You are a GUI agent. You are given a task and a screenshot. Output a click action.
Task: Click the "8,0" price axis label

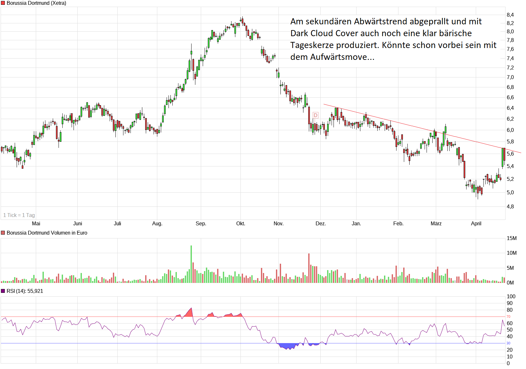(x=510, y=32)
